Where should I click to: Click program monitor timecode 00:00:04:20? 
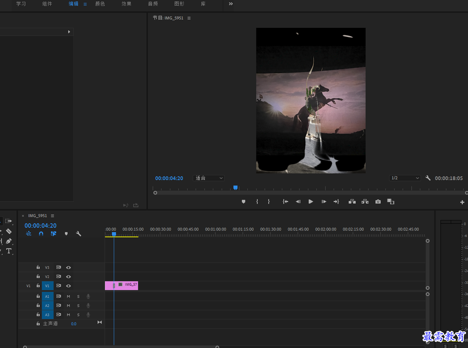click(169, 178)
